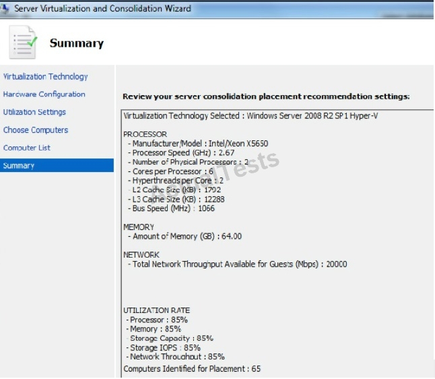Click the Processor : 85% line
This screenshot has width=435, height=379.
[157, 320]
